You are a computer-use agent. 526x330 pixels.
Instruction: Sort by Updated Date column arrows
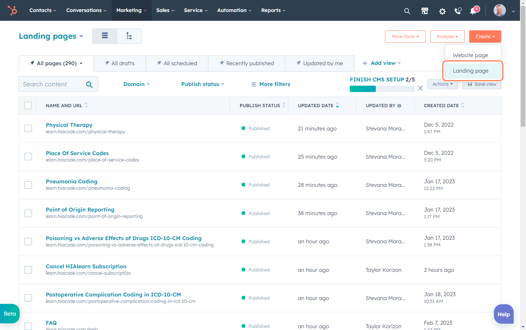coord(337,105)
